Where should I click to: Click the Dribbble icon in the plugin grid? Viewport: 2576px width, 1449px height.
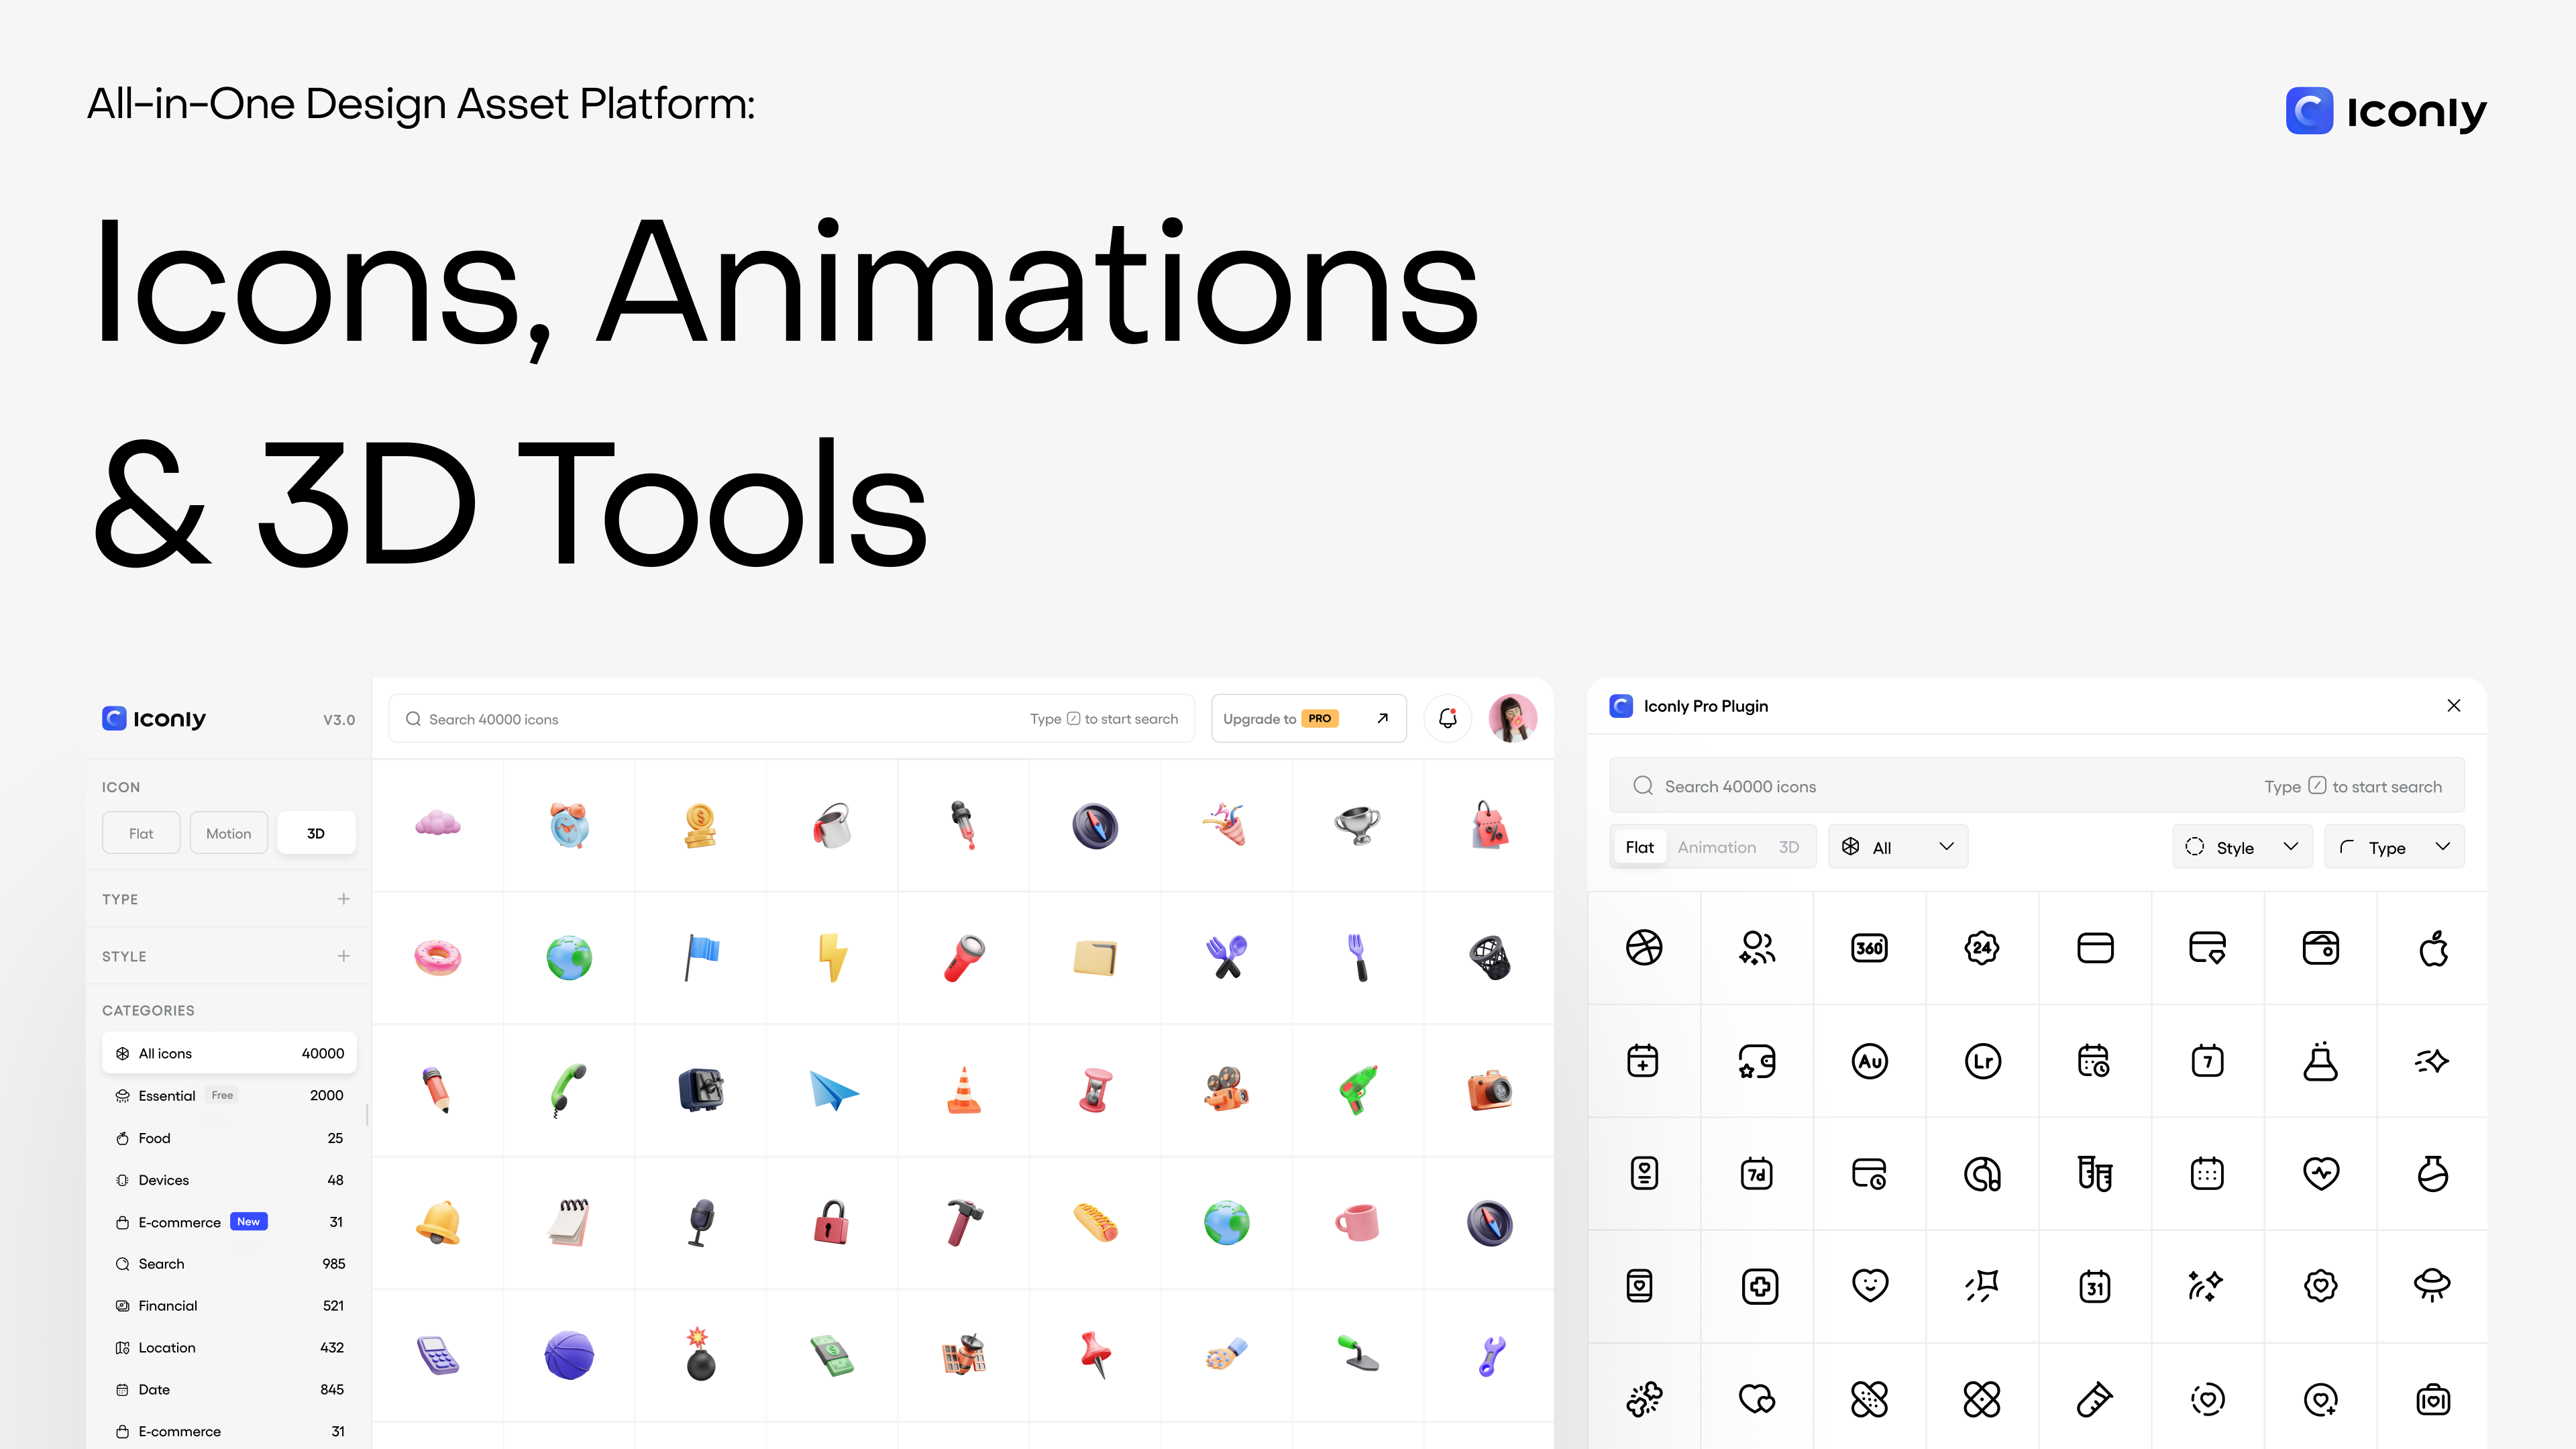pyautogui.click(x=1645, y=948)
